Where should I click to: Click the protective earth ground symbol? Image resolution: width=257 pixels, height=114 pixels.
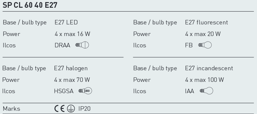[71, 109]
